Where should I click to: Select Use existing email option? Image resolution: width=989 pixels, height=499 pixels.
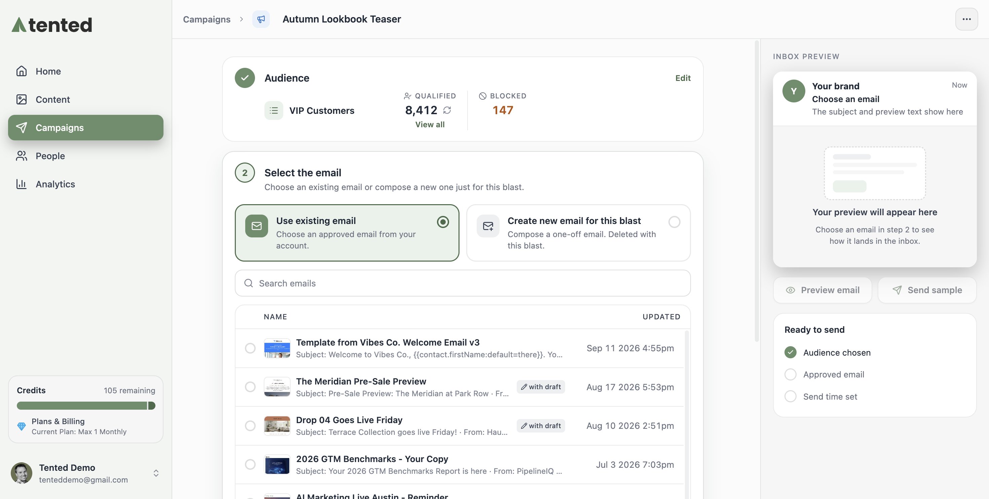pyautogui.click(x=347, y=233)
